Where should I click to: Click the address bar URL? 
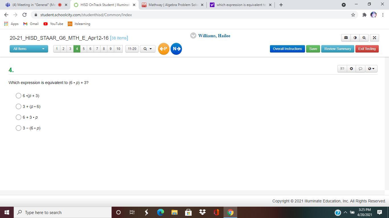[x=86, y=15]
